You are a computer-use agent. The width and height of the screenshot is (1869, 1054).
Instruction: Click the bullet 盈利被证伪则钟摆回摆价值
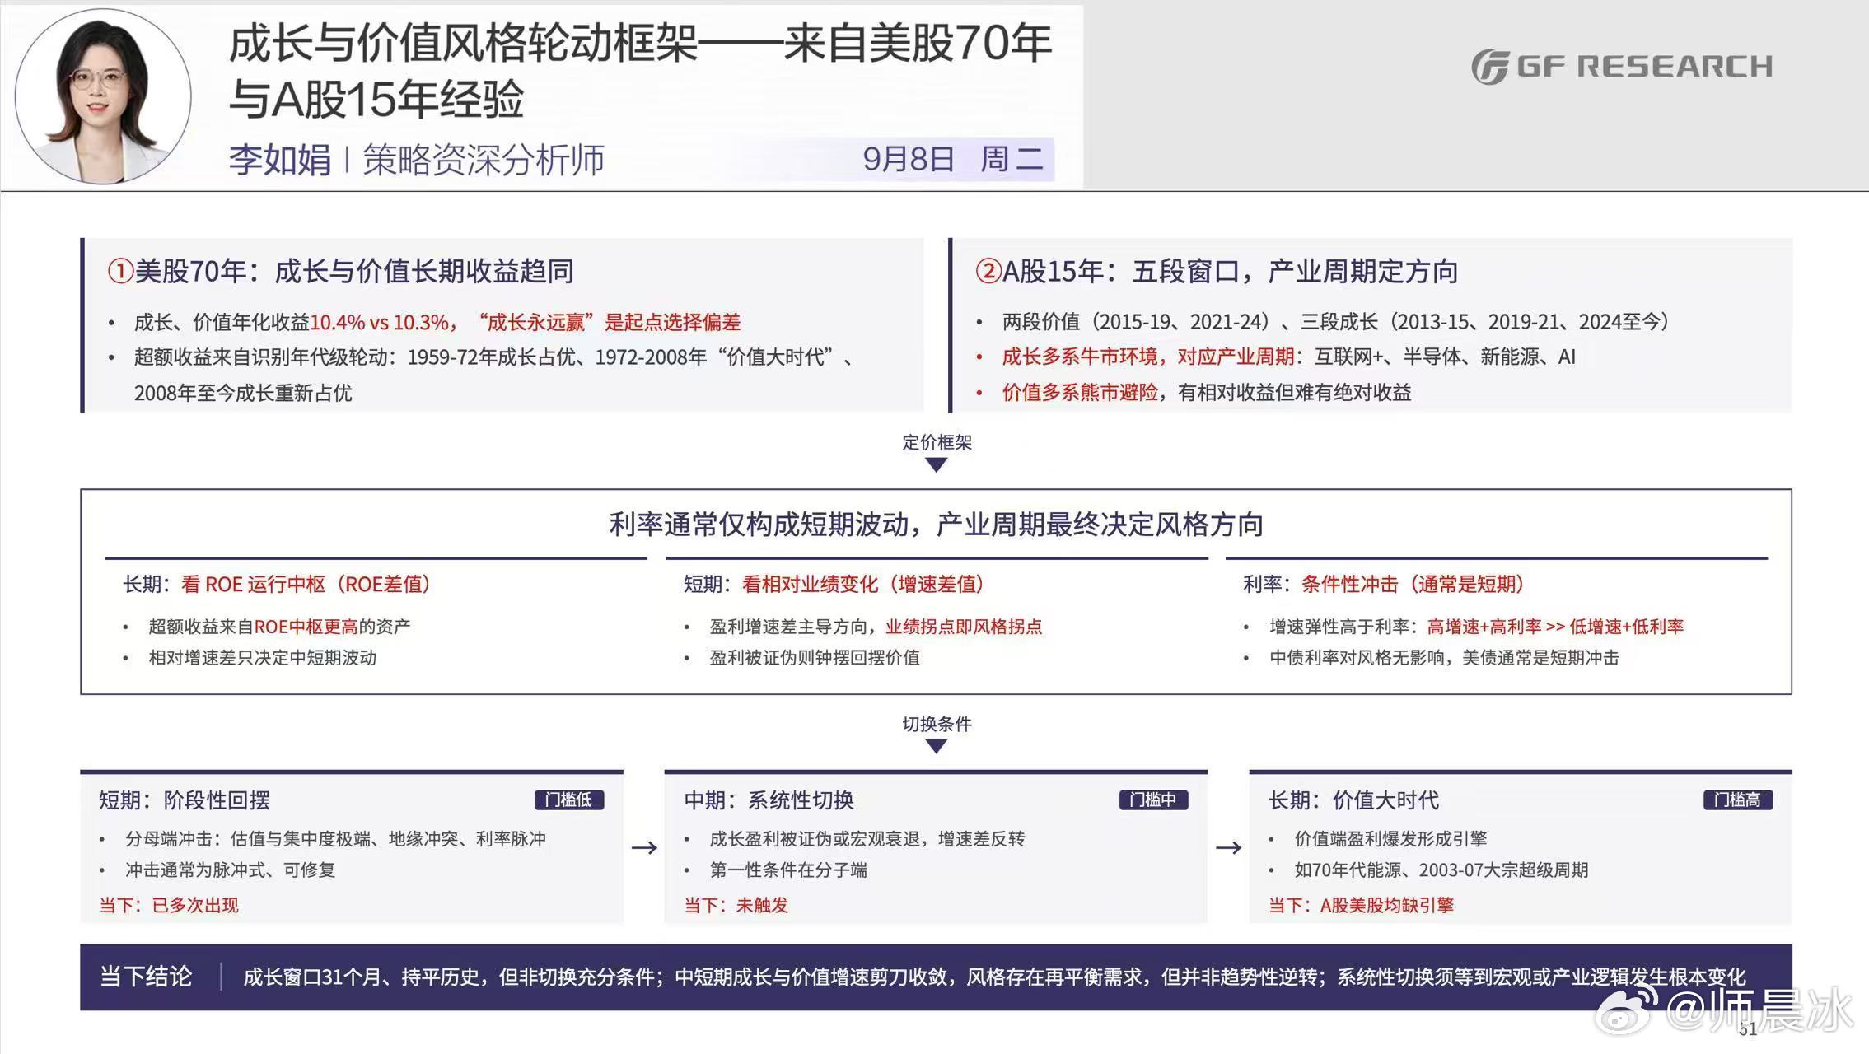point(815,658)
